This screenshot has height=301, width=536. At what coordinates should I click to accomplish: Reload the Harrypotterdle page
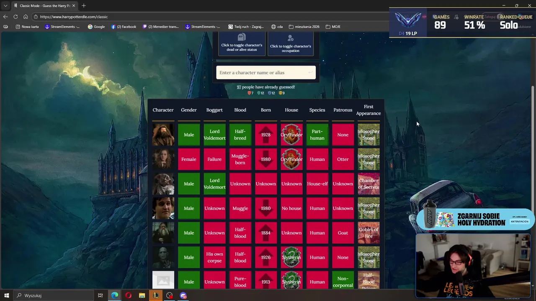(x=15, y=17)
